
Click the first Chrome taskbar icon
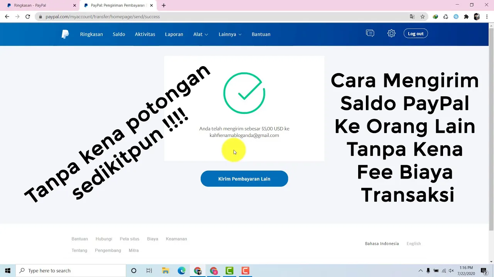click(x=198, y=270)
